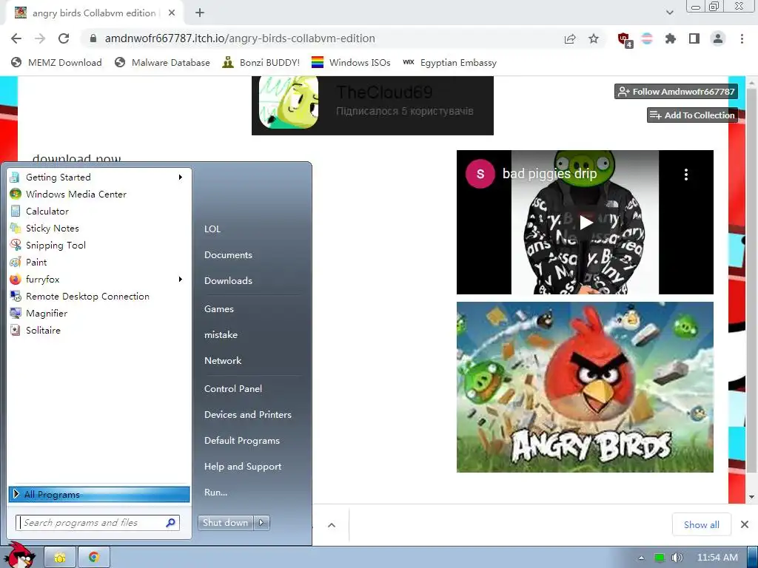Open Documents in Start menu
This screenshot has height=568, width=758.
[x=228, y=255]
